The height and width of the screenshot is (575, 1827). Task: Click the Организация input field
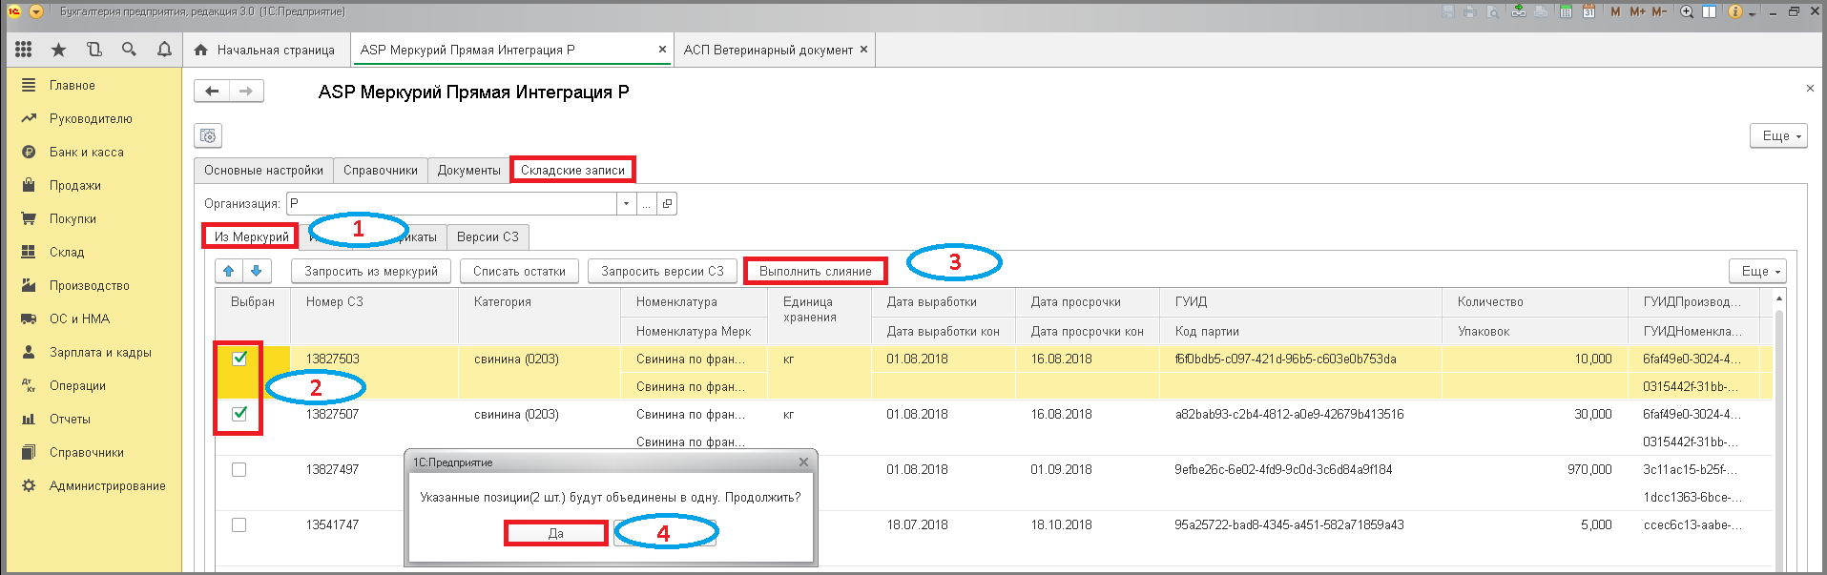pyautogui.click(x=451, y=203)
